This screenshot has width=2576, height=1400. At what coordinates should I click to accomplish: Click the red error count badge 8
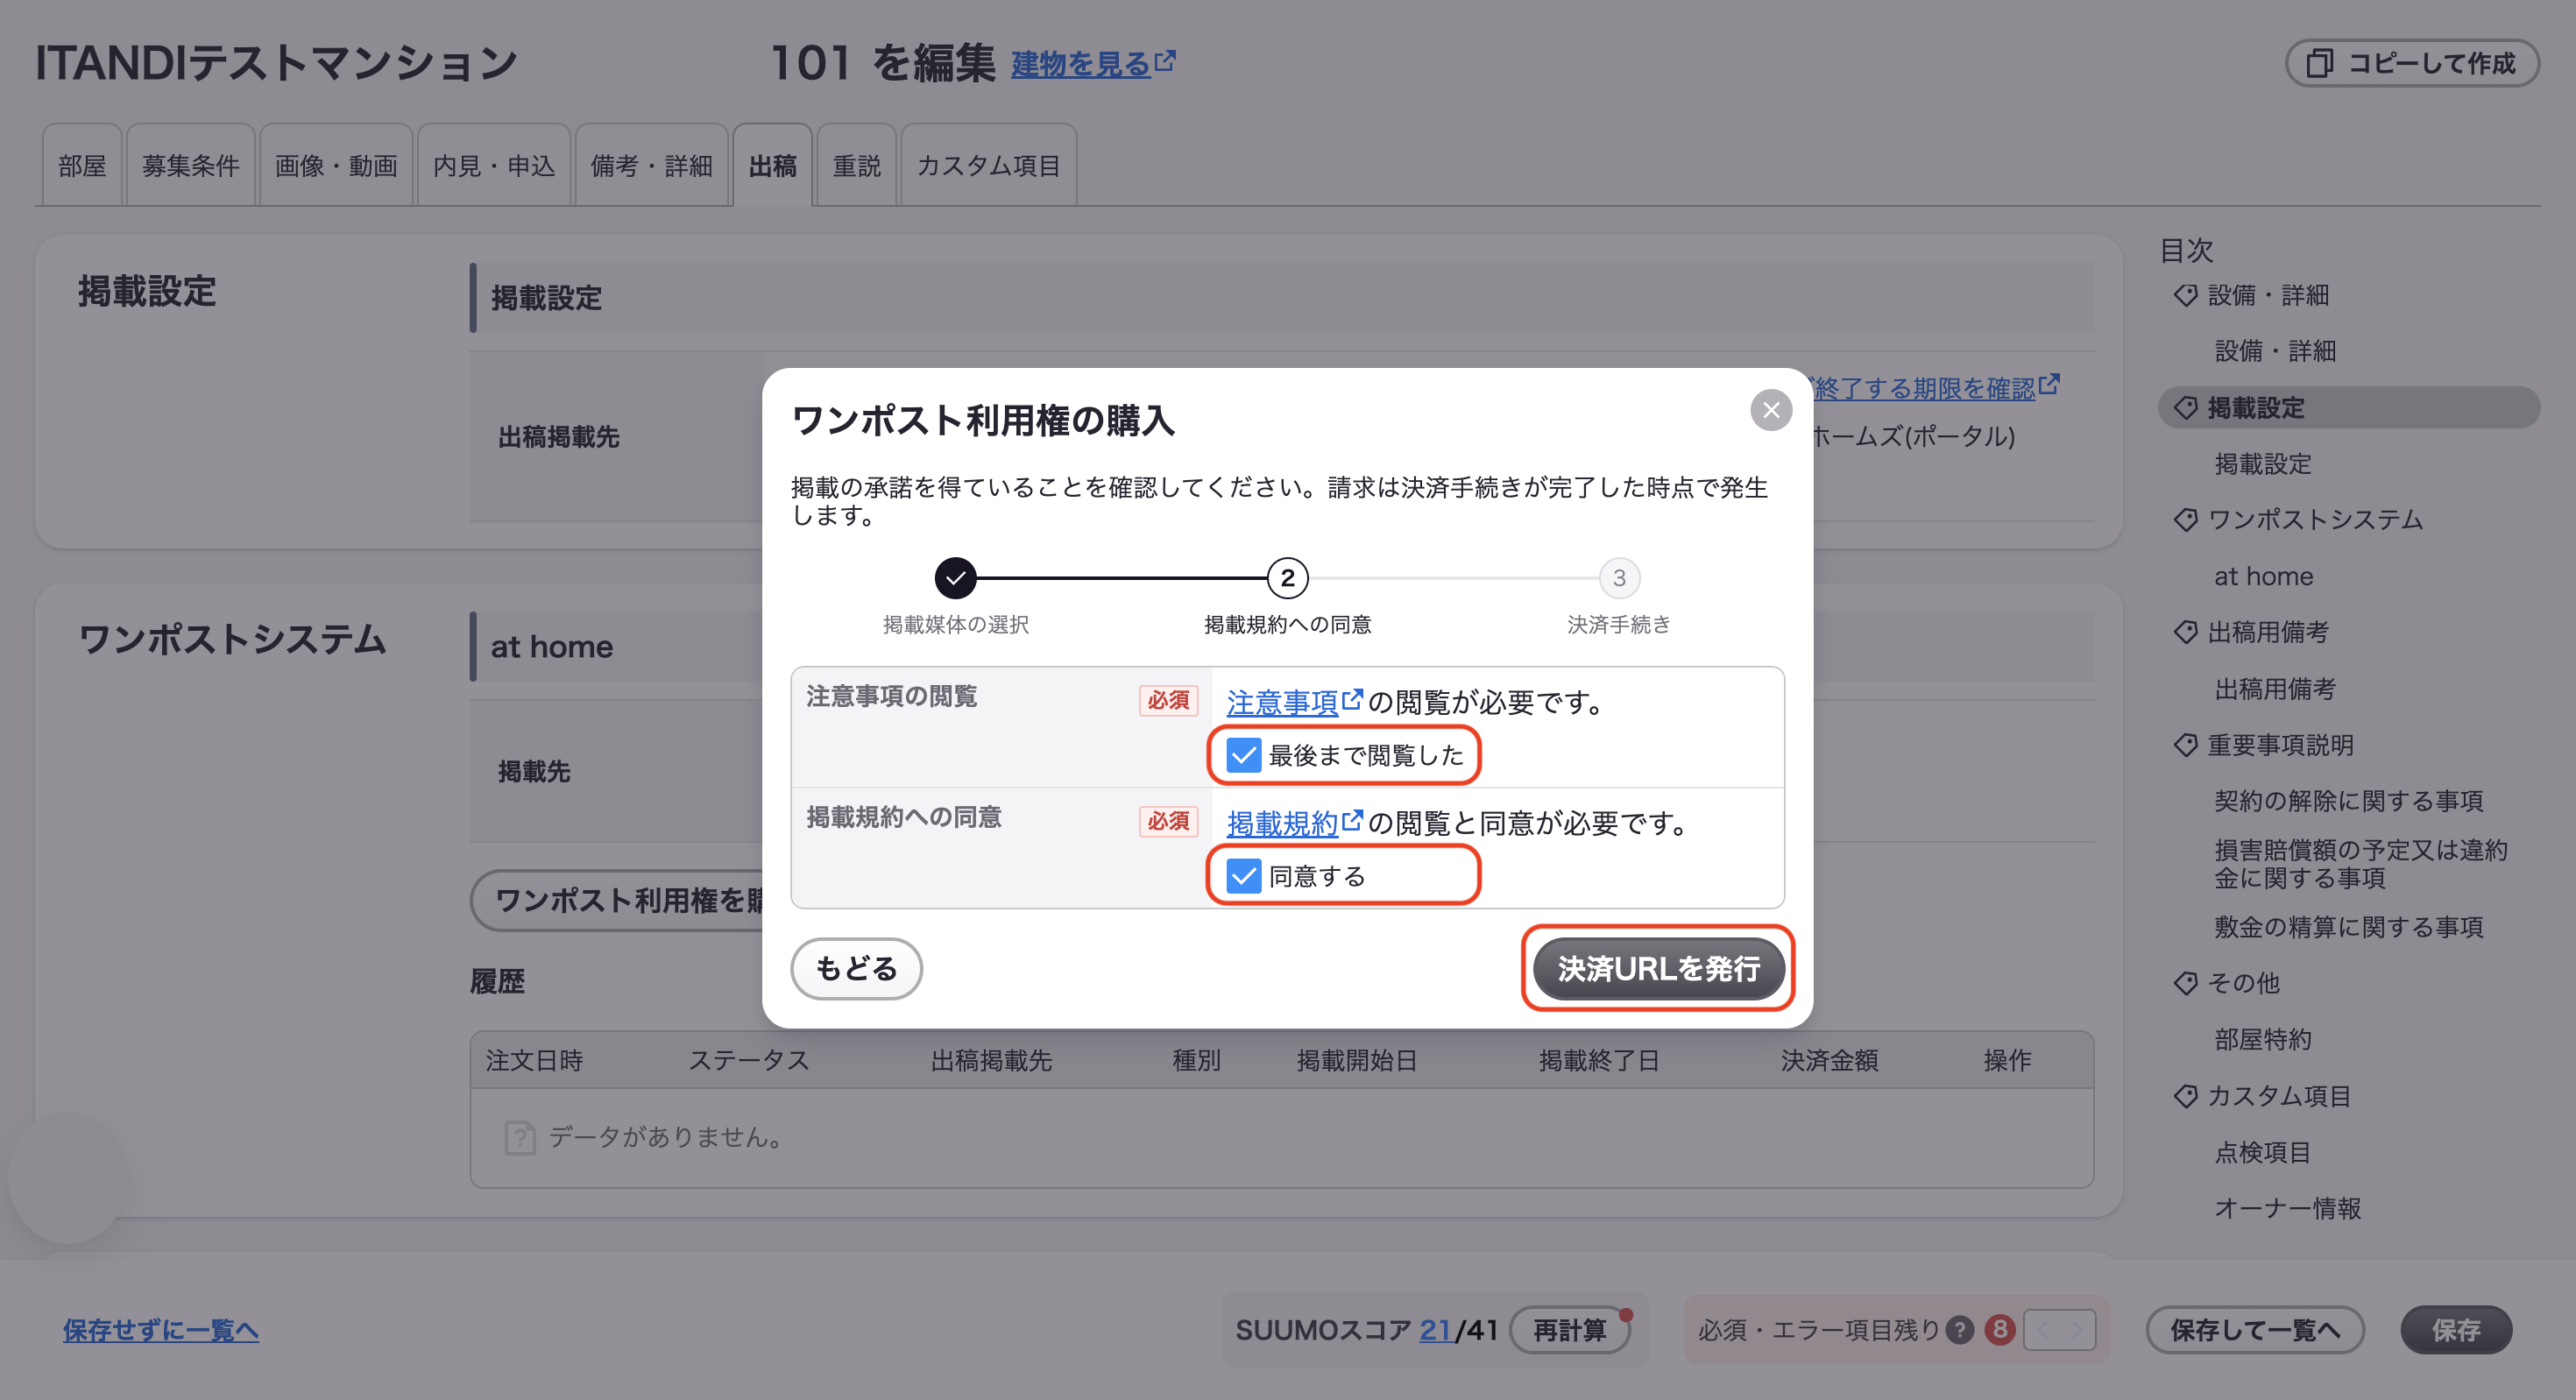coord(2000,1329)
